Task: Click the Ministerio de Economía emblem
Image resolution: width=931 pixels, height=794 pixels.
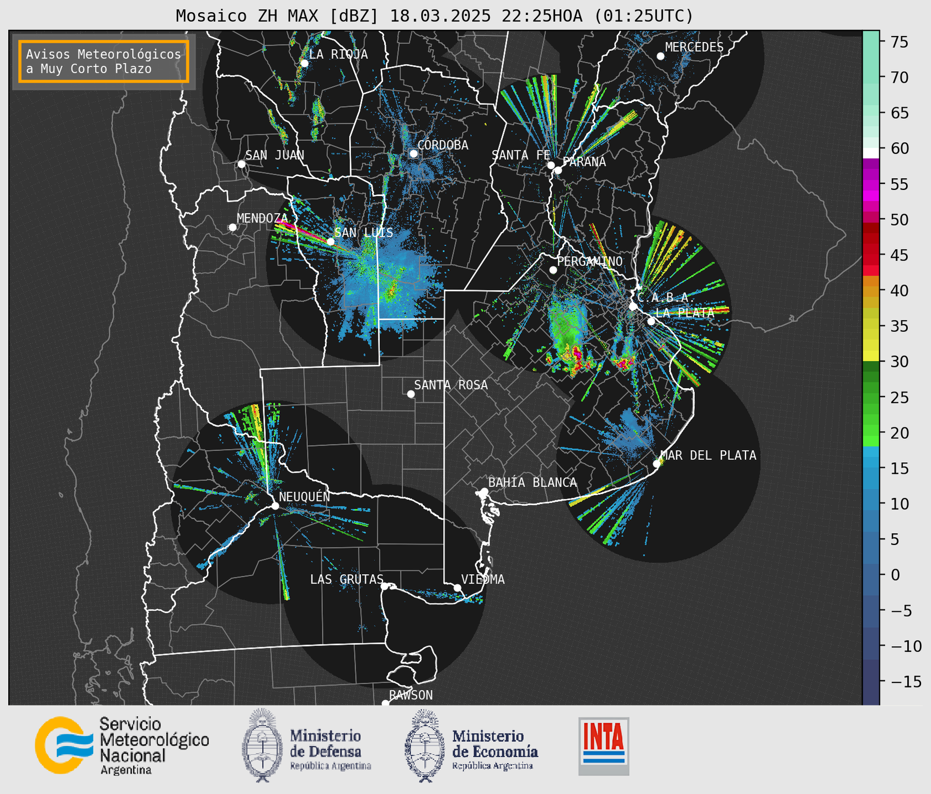Action: 425,745
